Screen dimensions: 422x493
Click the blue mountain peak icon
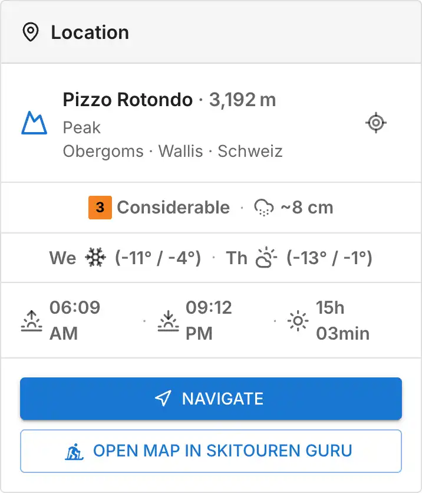point(34,123)
